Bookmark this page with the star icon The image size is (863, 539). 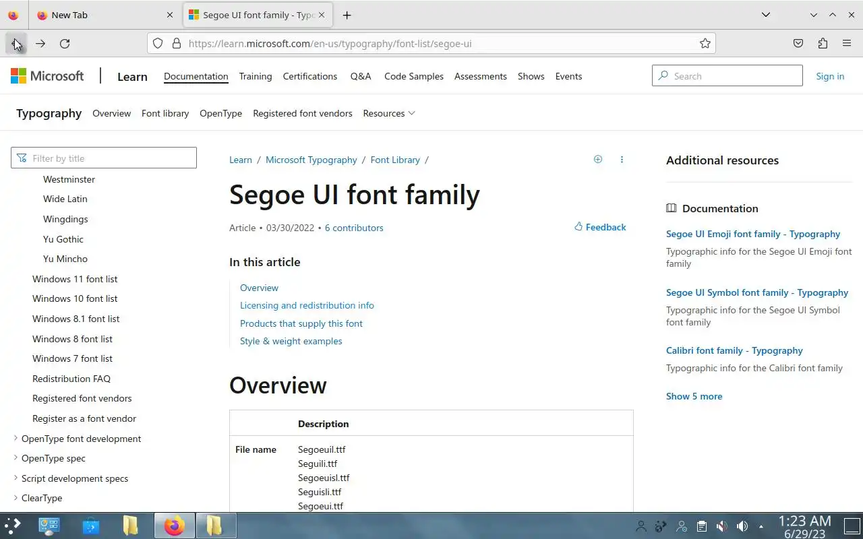pyautogui.click(x=705, y=43)
